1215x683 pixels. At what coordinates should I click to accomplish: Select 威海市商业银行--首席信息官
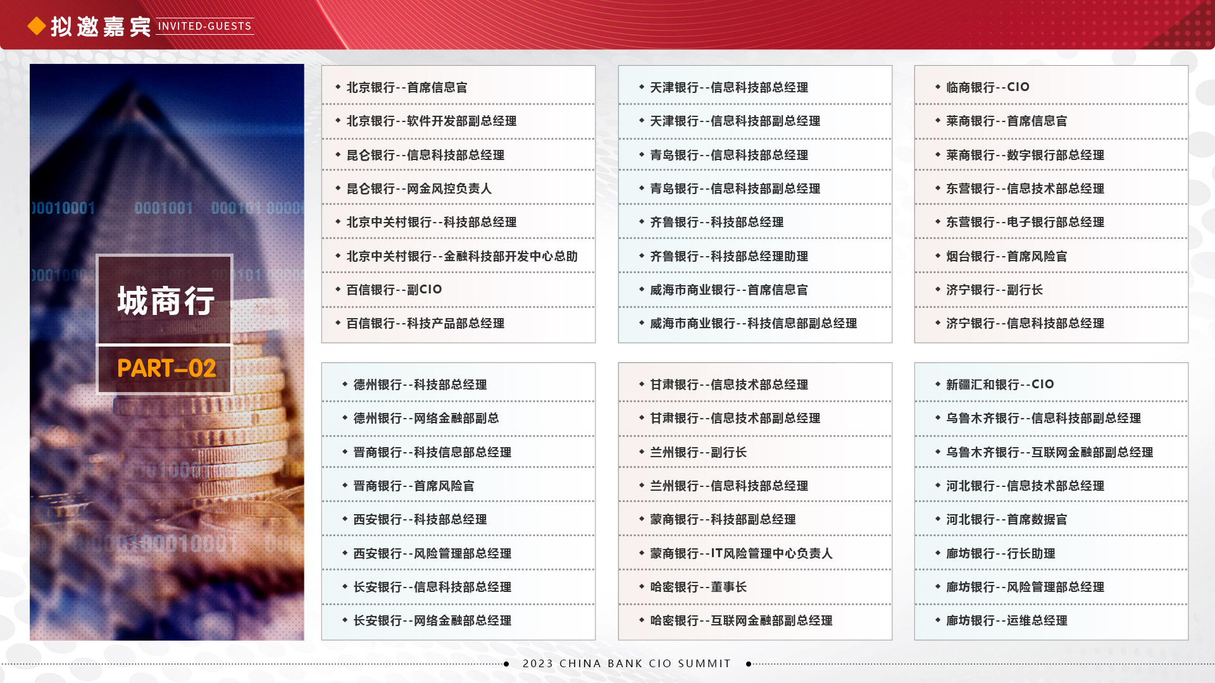pyautogui.click(x=729, y=290)
